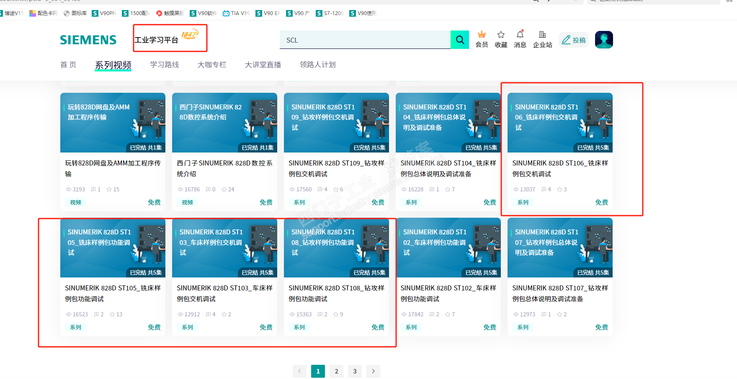Go to the 首页 tab
The height and width of the screenshot is (379, 737).
click(x=68, y=64)
